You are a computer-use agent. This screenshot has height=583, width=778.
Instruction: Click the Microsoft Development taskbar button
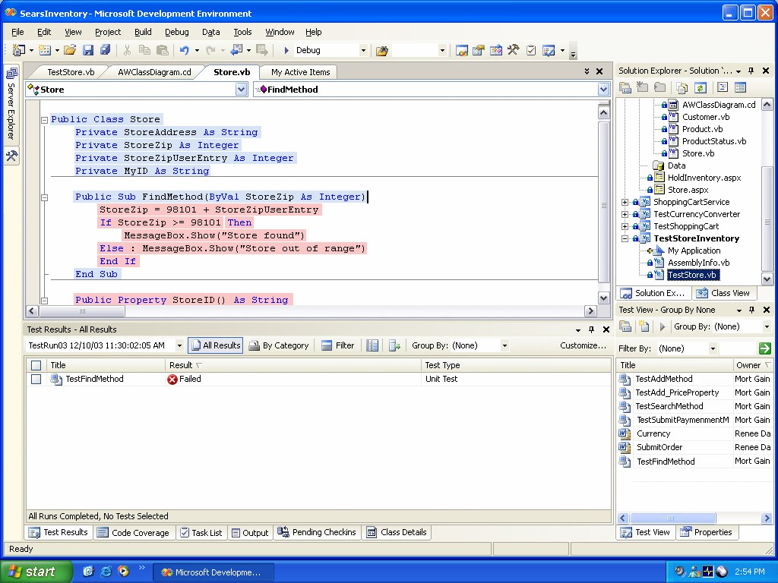tap(213, 572)
